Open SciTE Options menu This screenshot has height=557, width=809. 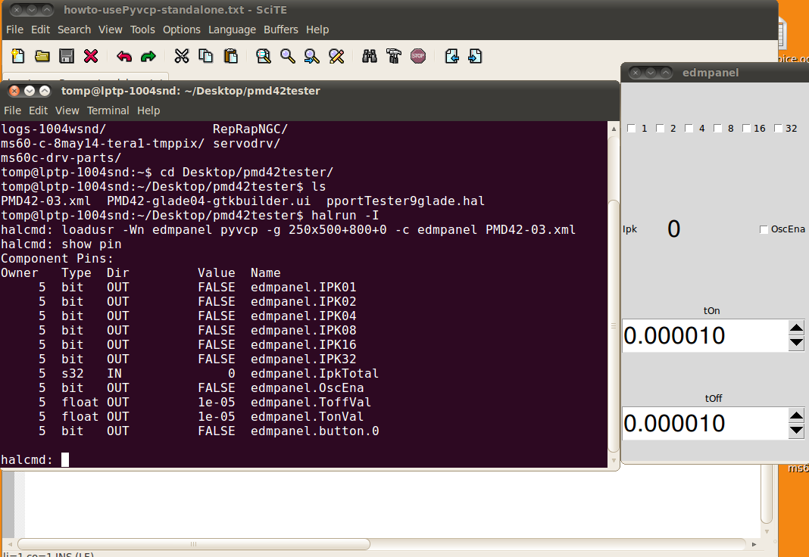182,30
